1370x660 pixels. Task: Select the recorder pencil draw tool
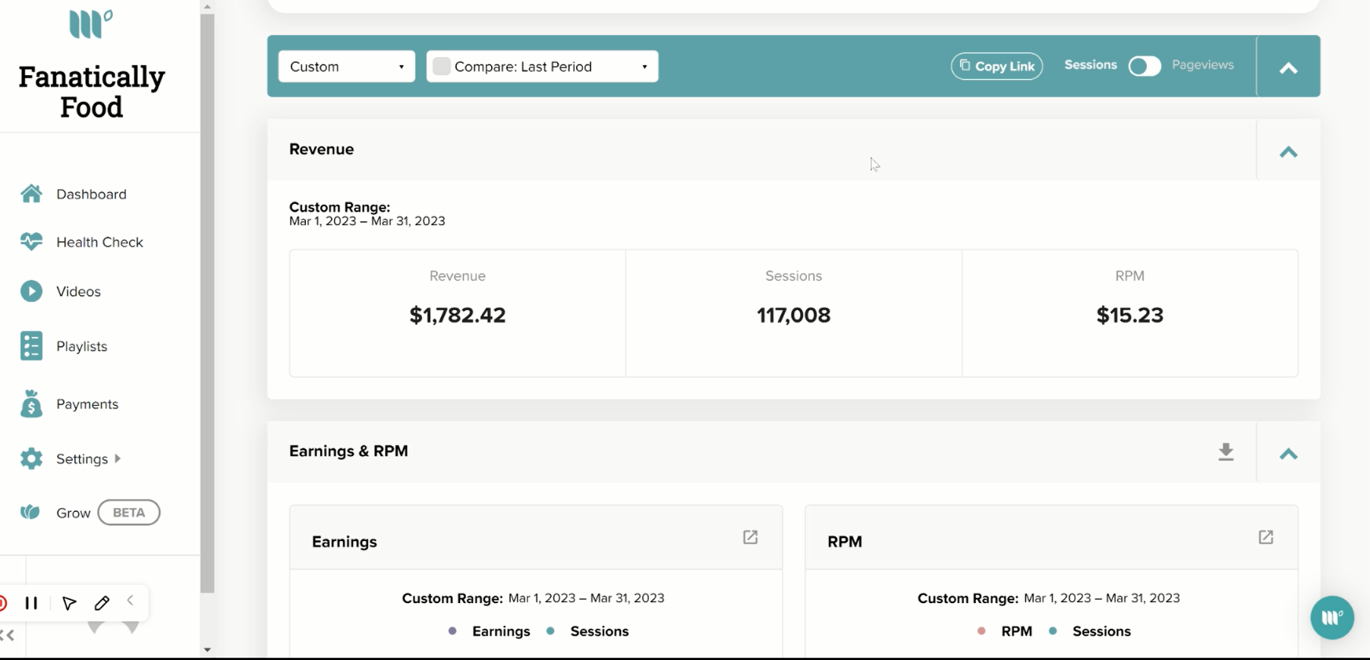[x=102, y=603]
